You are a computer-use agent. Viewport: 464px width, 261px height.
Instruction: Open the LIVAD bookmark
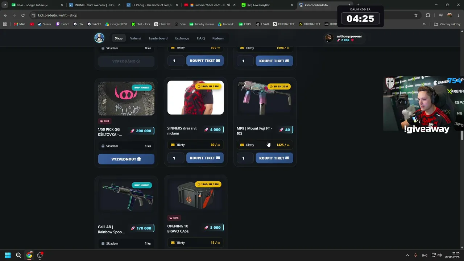(262, 24)
